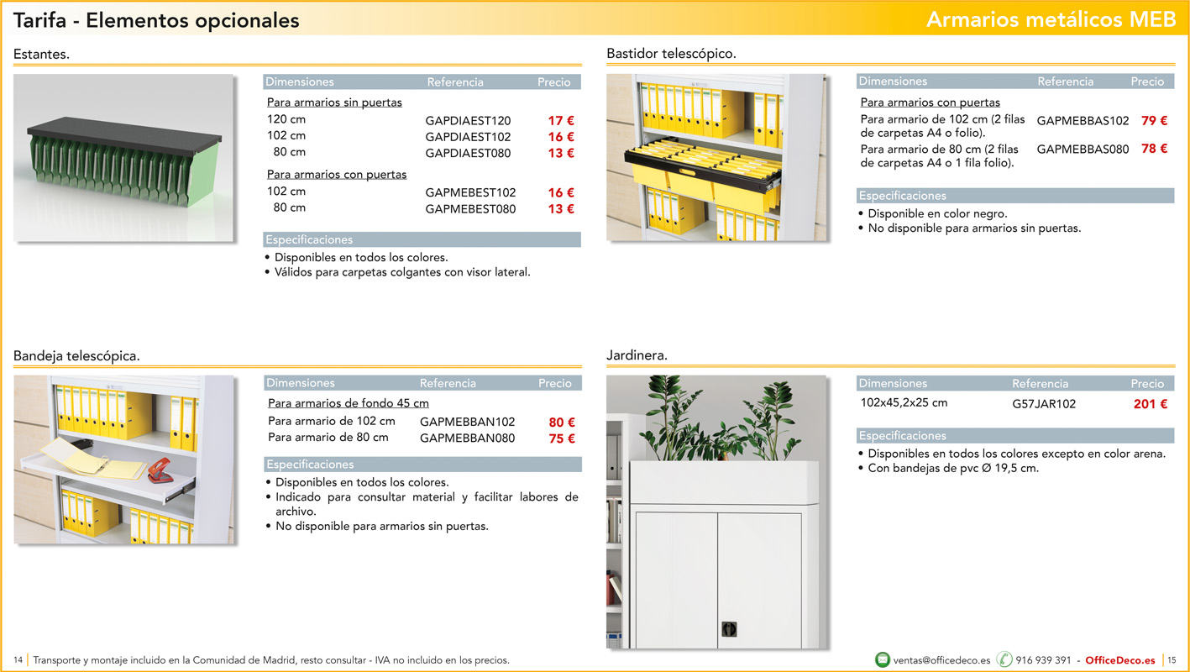Viewport: 1190px width, 672px height.
Task: Click the reference code GAPMEBBAN080
Action: [x=467, y=438]
